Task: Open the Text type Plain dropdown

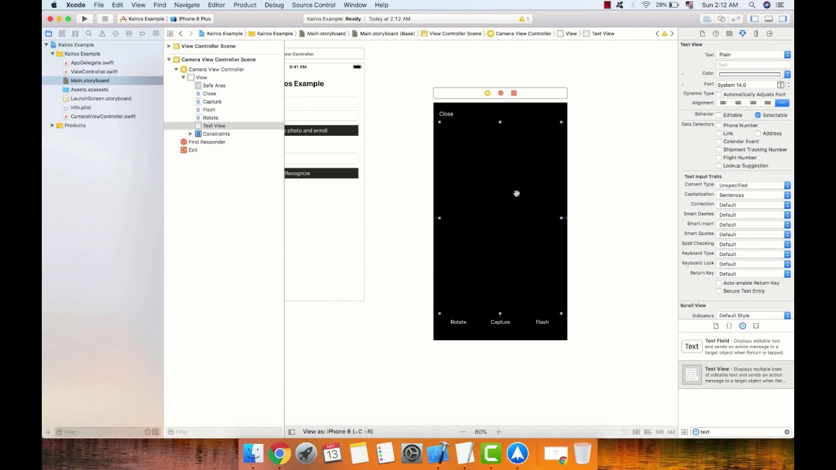Action: tap(754, 55)
